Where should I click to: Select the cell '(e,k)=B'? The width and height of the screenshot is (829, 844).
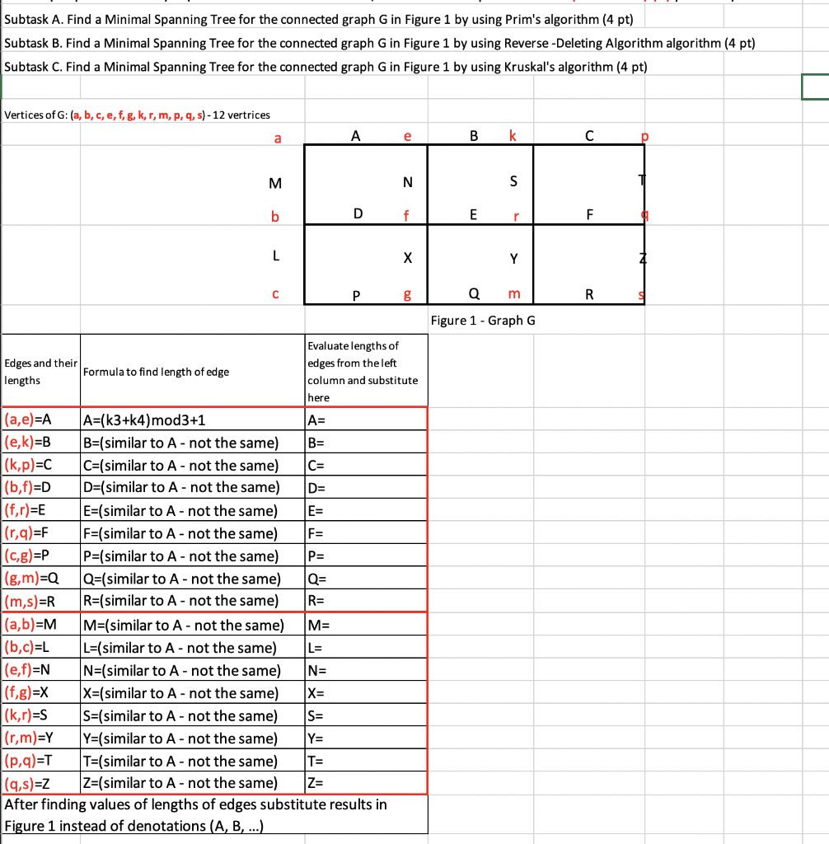click(41, 442)
